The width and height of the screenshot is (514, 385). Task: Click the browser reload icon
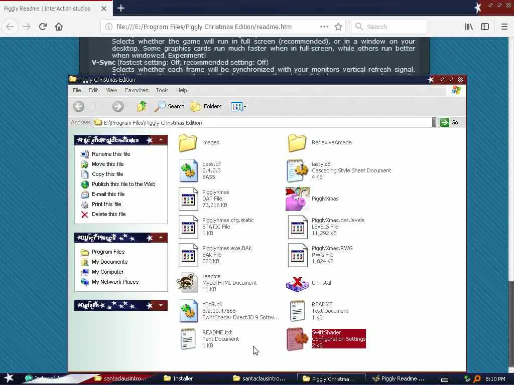pos(43,27)
